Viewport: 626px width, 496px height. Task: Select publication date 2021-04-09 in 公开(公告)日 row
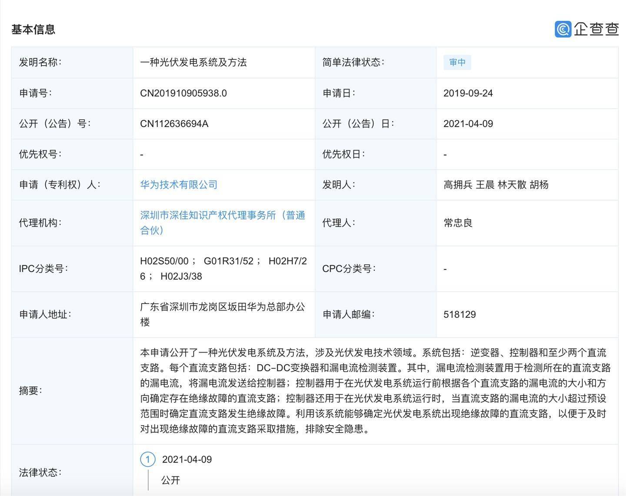468,123
